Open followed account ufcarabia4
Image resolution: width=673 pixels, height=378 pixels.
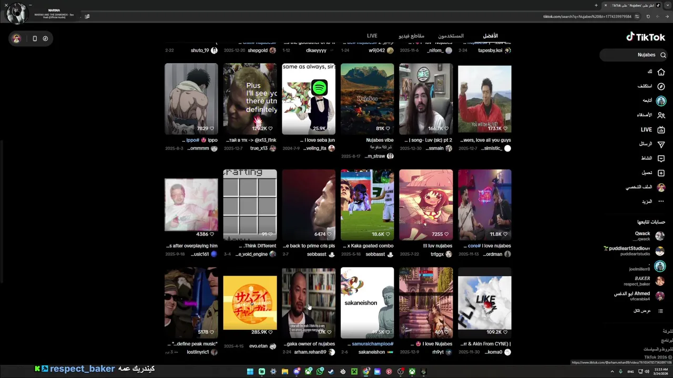pyautogui.click(x=639, y=296)
